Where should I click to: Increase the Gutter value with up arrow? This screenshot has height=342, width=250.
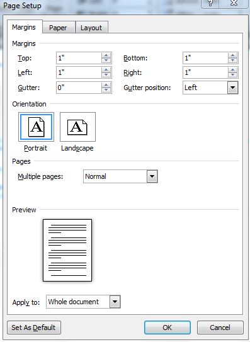tap(106, 85)
